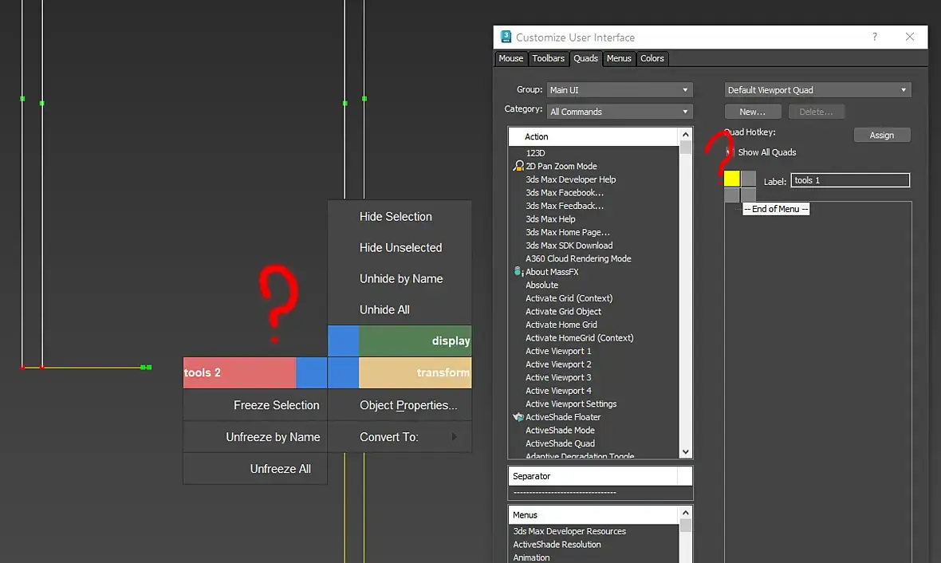Select the gray quadrant beside the yellow swatch

[x=748, y=179]
